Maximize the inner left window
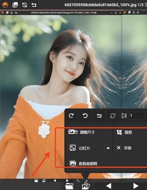The height and width of the screenshot is (190, 147). [x=116, y=13]
